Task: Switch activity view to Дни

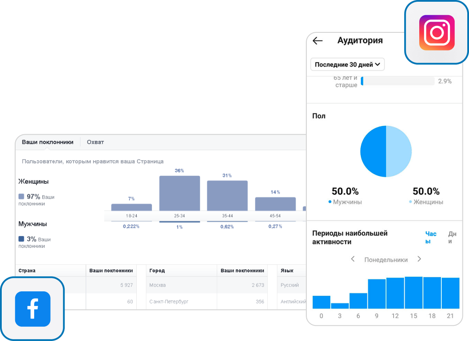Action: (x=452, y=237)
